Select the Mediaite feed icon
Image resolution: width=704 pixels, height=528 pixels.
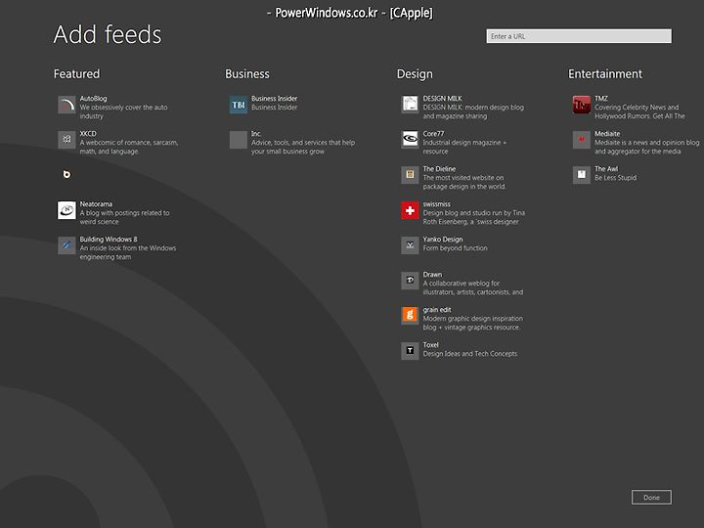pyautogui.click(x=582, y=140)
